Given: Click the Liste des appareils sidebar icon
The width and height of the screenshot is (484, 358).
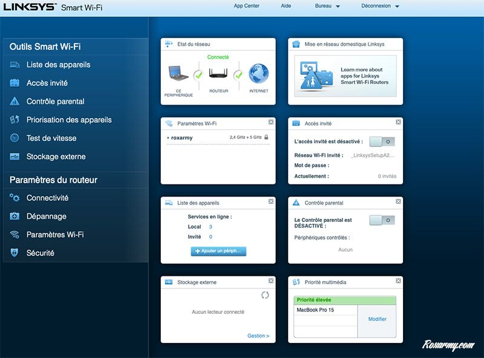Looking at the screenshot, I should [x=15, y=65].
